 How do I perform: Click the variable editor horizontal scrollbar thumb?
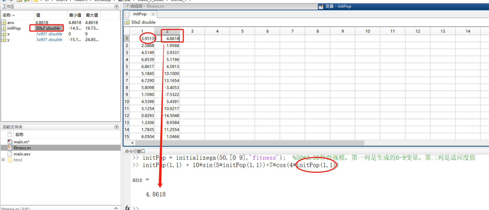click(250, 143)
